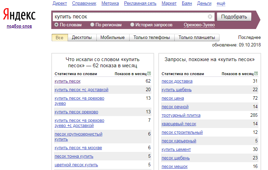This screenshot has height=170, width=268.
Task: Open the "Справочник" top link
Action: (84, 3)
